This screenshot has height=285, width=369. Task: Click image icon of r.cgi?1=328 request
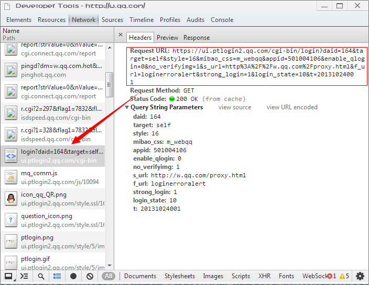11,134
